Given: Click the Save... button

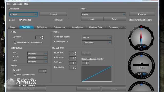Looking at the screenshot, I should click(115, 19).
